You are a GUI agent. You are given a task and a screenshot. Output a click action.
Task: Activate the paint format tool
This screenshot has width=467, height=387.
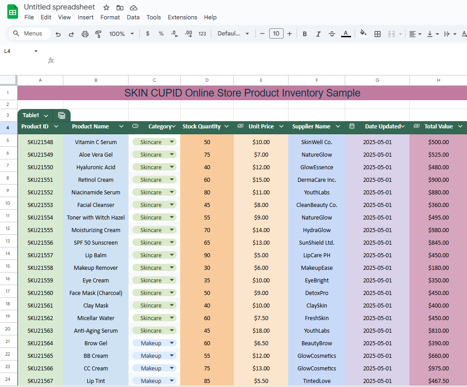tap(98, 34)
